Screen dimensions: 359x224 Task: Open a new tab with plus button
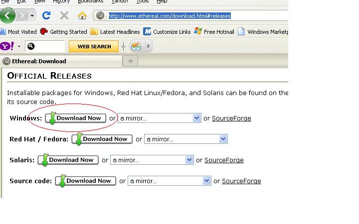[130, 61]
